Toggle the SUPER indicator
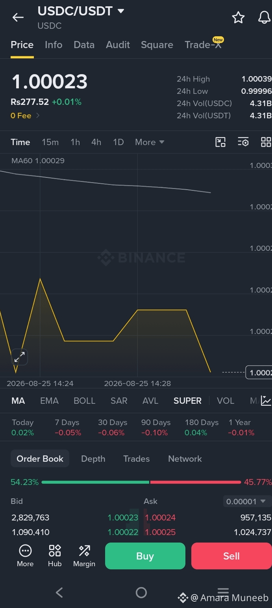Viewport: 272px width, 608px height. (187, 401)
